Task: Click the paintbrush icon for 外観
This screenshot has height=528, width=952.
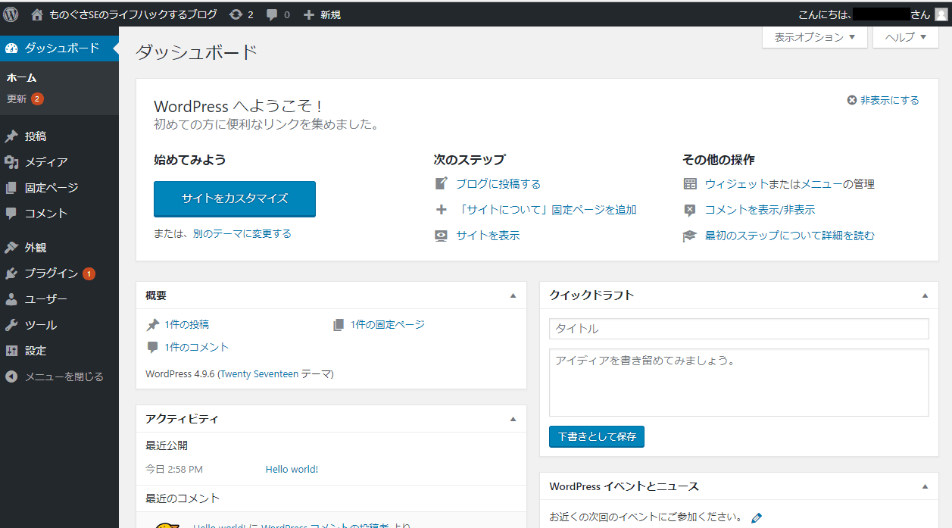Action: click(x=11, y=248)
